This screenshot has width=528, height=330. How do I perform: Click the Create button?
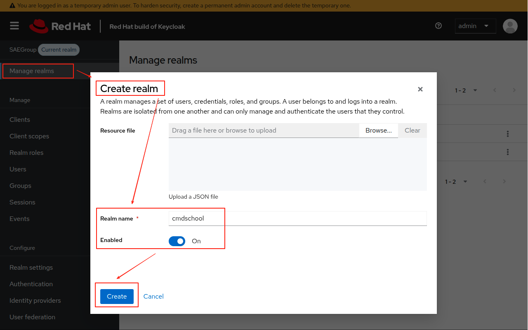pyautogui.click(x=117, y=297)
